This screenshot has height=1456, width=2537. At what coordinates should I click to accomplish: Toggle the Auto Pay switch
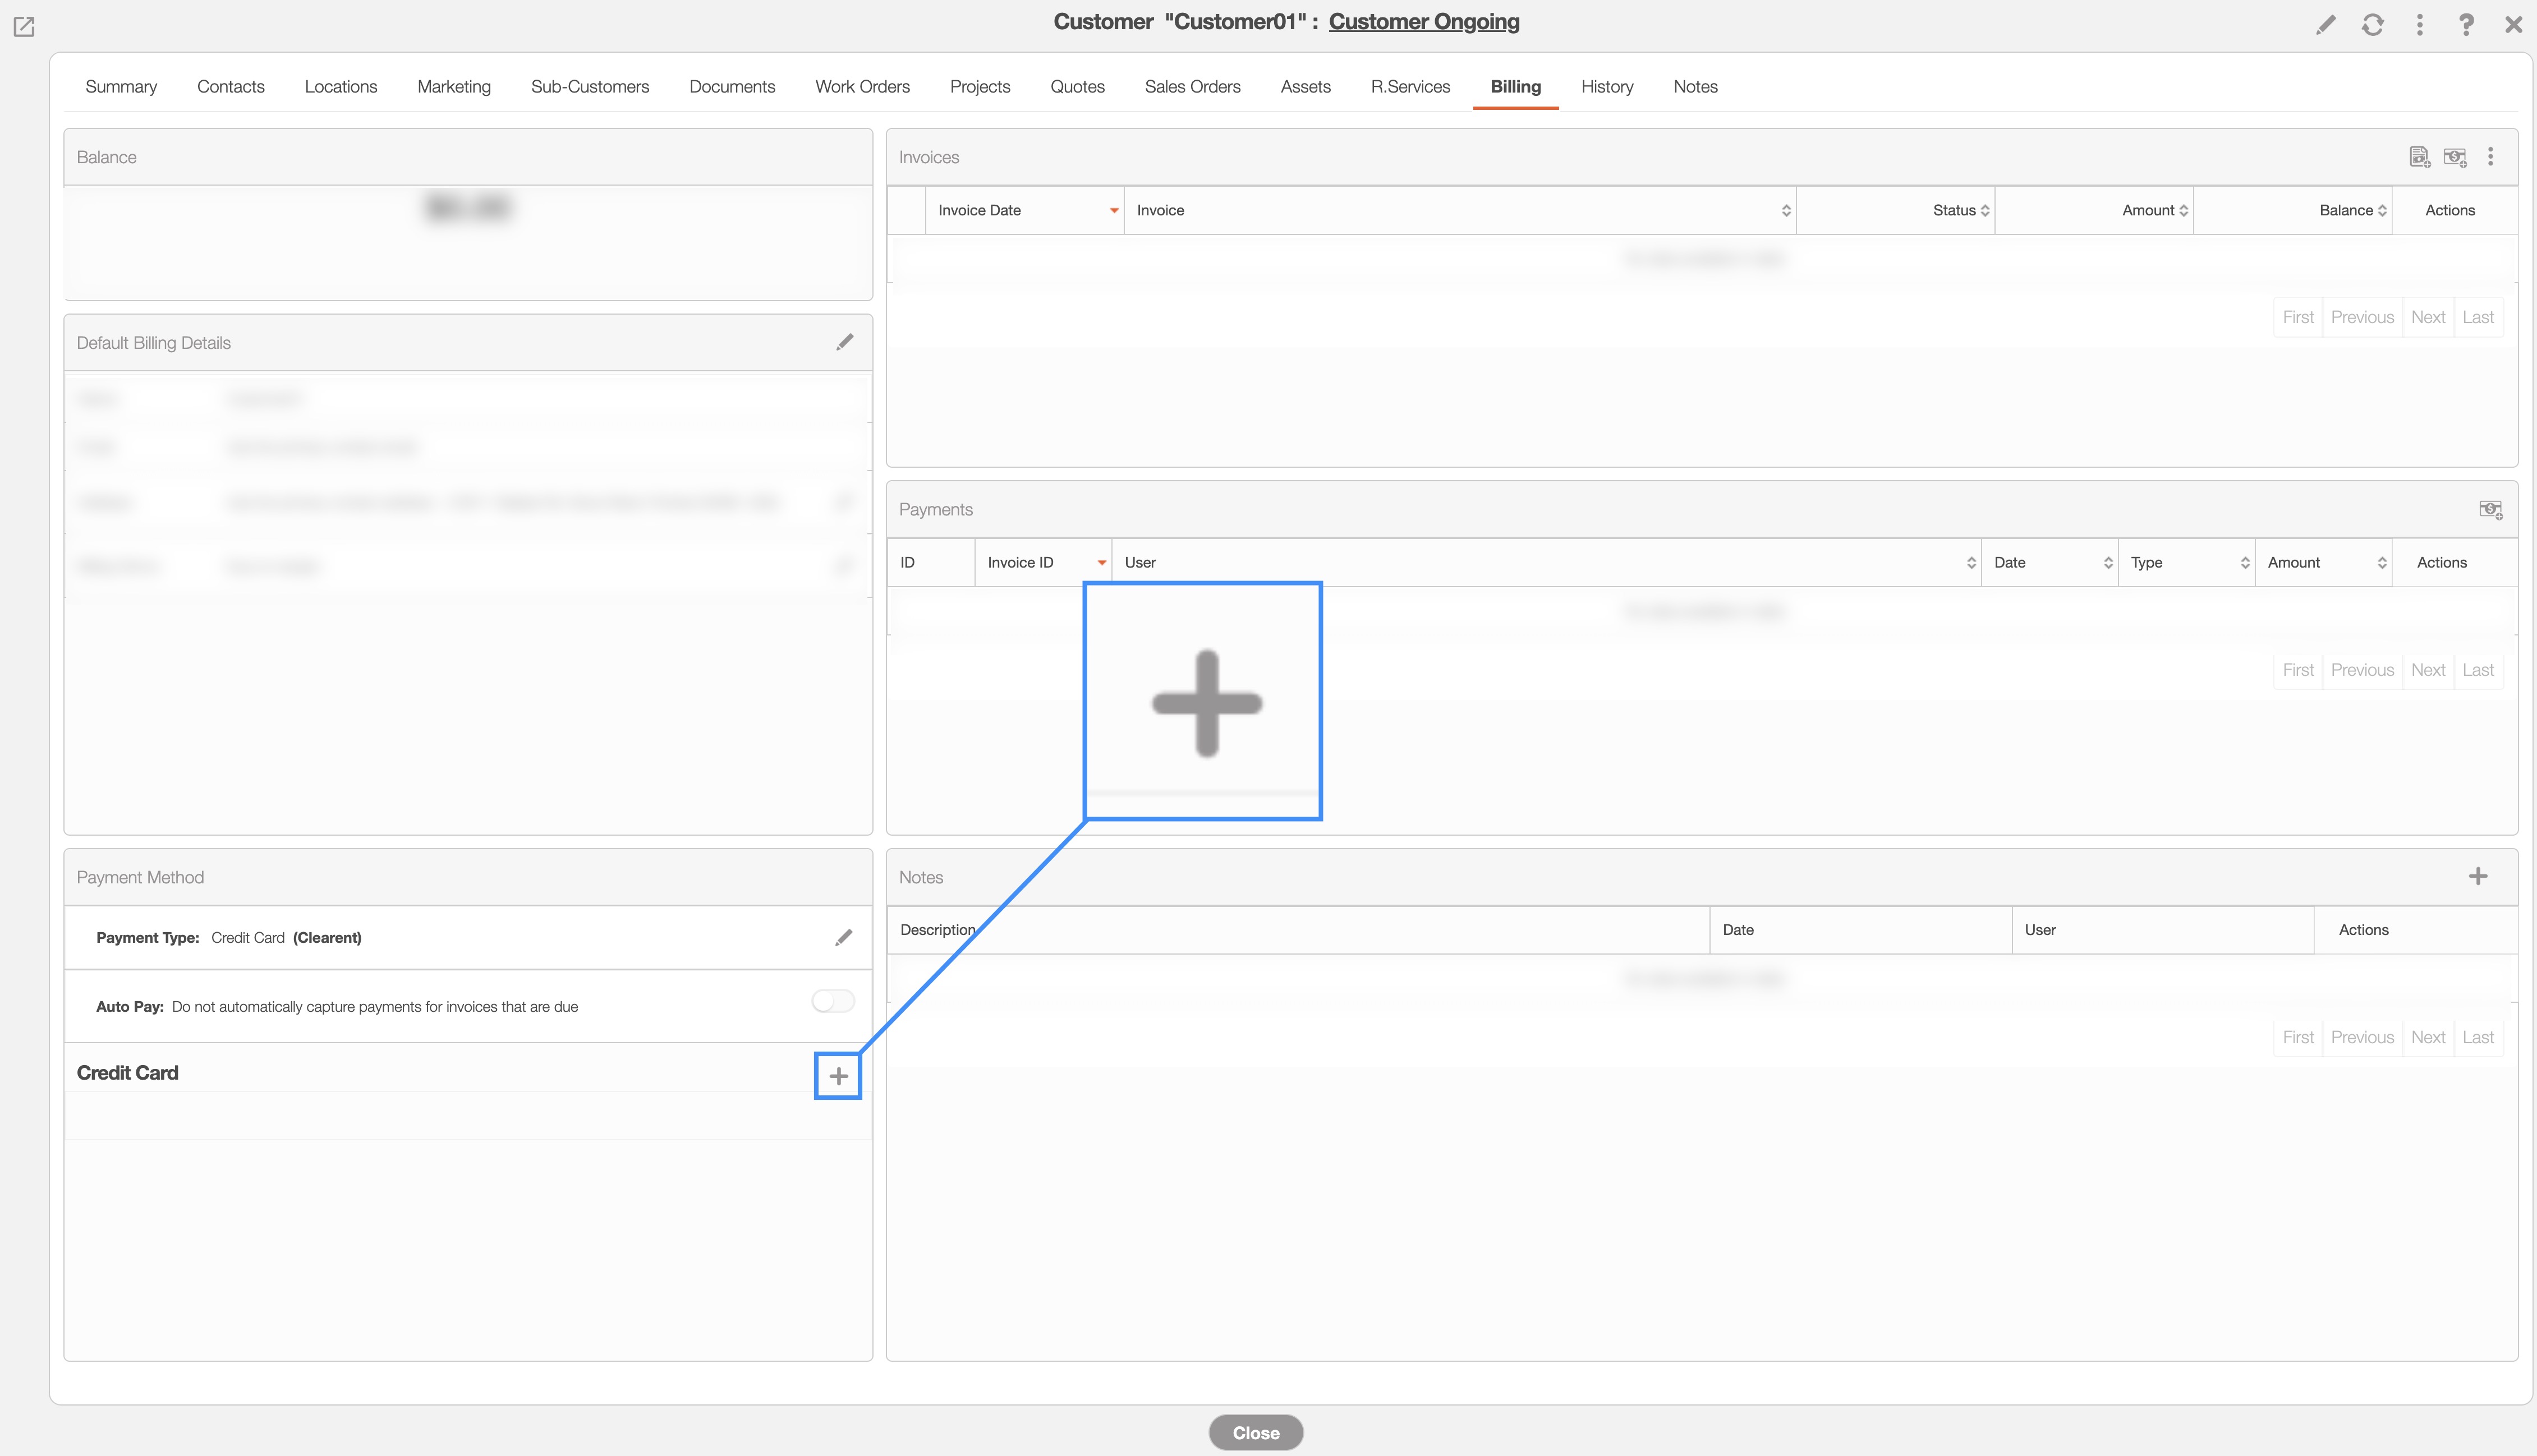(833, 1001)
